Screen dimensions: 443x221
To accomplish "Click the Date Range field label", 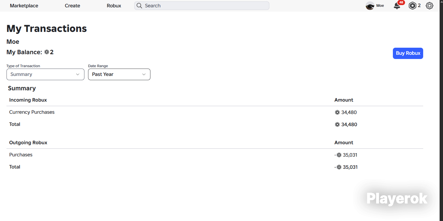I will pos(98,66).
